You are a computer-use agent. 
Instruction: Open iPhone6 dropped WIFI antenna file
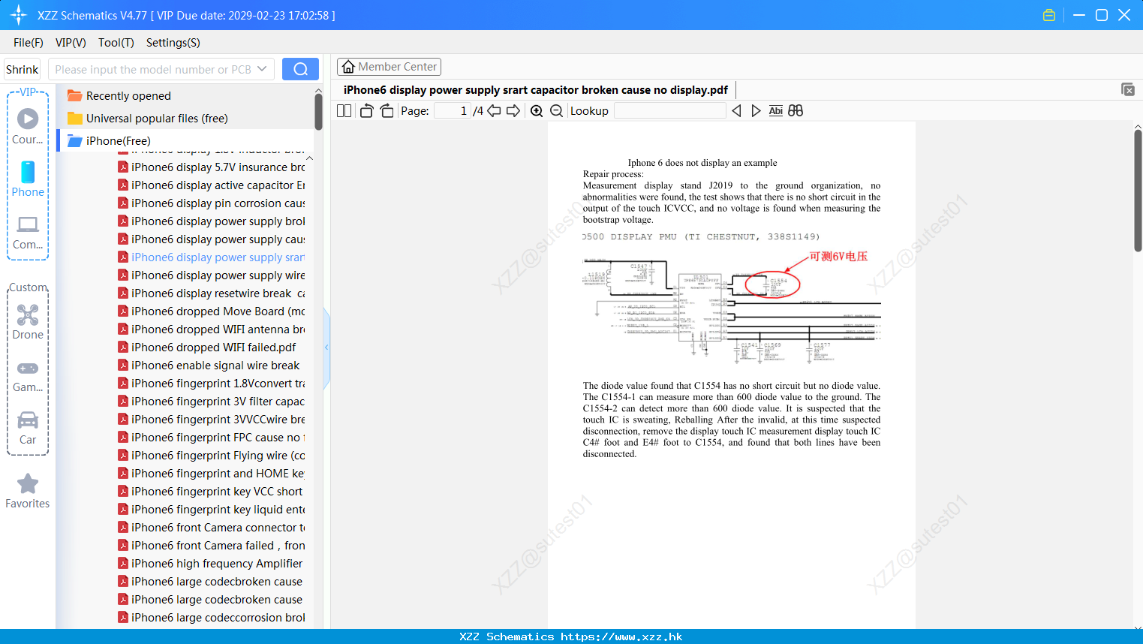tap(211, 330)
